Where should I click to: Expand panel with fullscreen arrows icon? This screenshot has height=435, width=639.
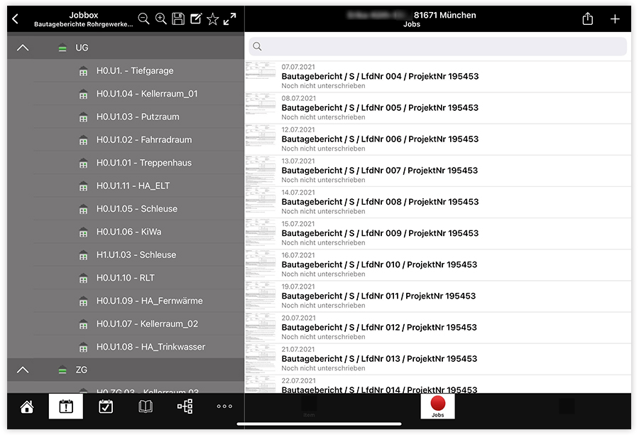[x=229, y=19]
